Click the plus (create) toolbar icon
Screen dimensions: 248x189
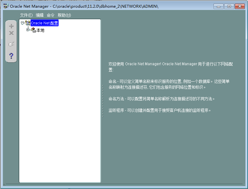(11, 26)
